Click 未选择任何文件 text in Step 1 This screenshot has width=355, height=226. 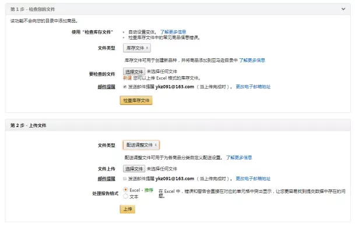pos(162,72)
